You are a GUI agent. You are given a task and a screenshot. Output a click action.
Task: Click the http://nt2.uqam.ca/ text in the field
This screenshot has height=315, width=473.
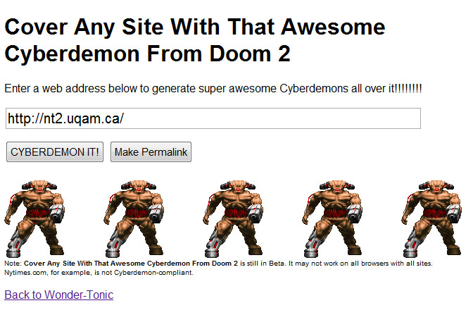[x=65, y=118]
